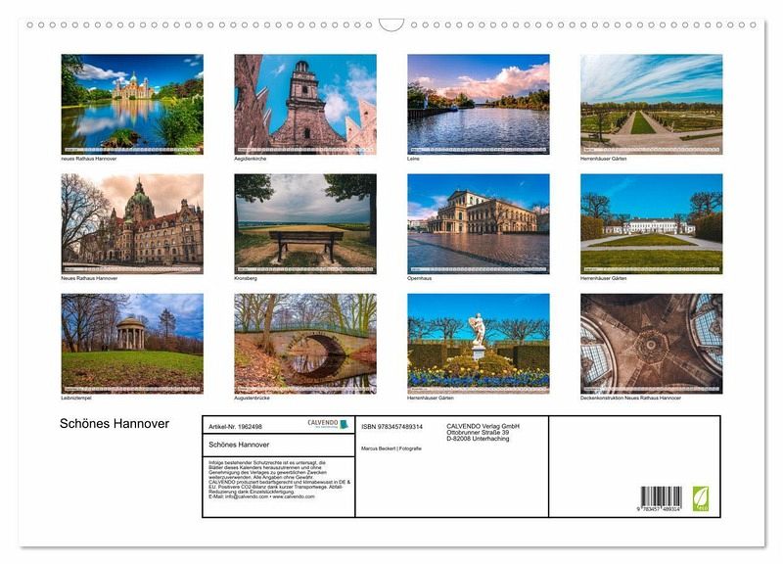783x565 pixels.
Task: Click the 'Leibniztempel' caption
Action: point(76,399)
